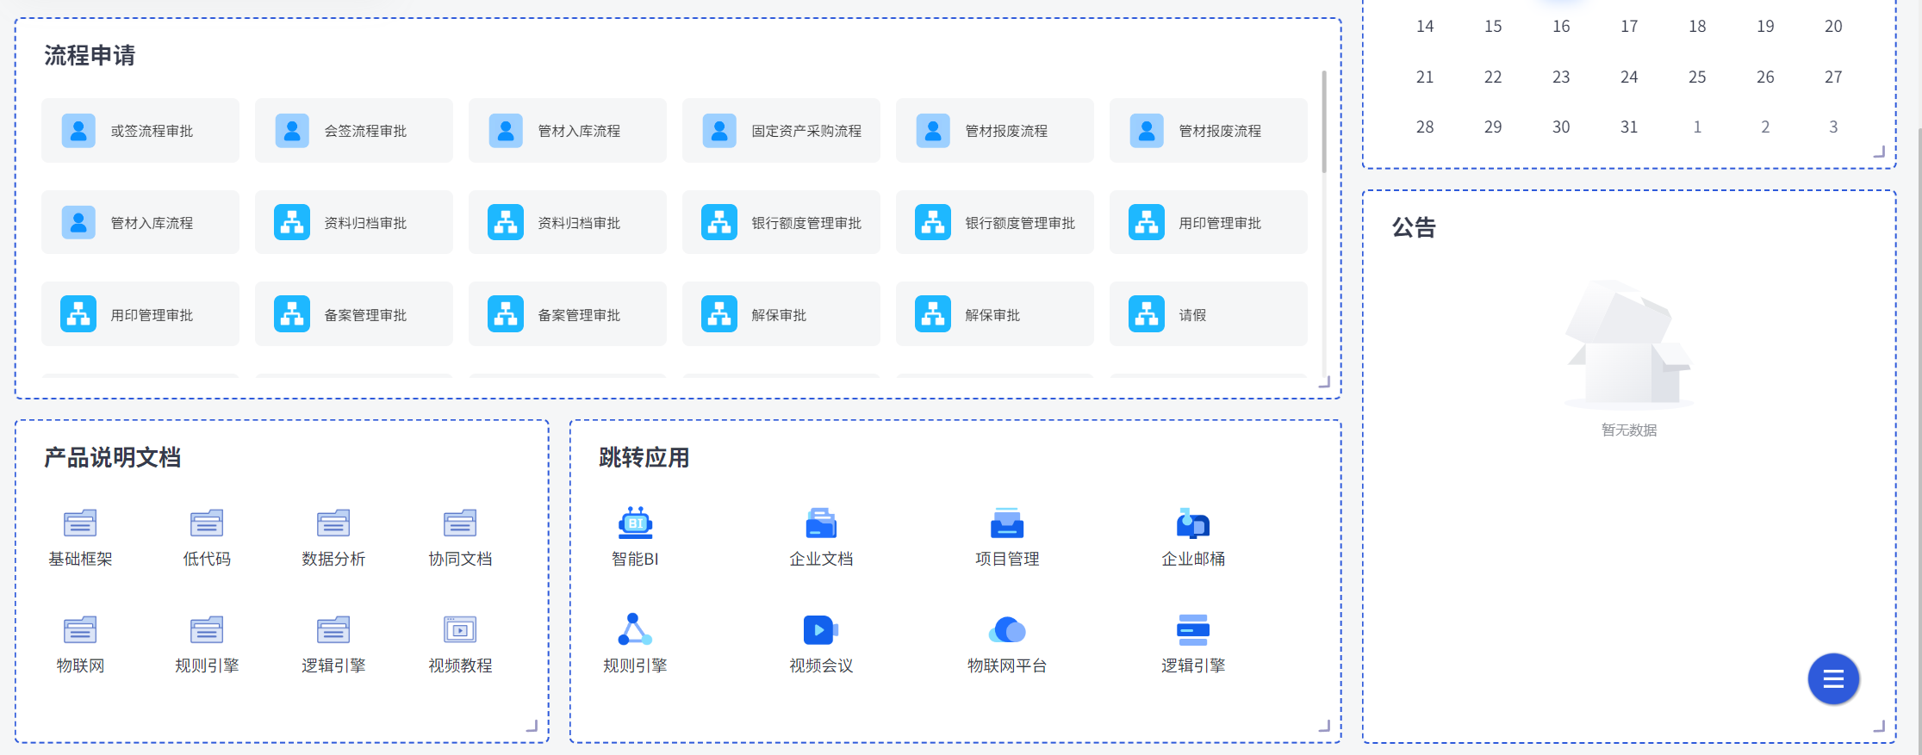Image resolution: width=1922 pixels, height=755 pixels.
Task: Select calendar date 14
Action: tap(1425, 27)
